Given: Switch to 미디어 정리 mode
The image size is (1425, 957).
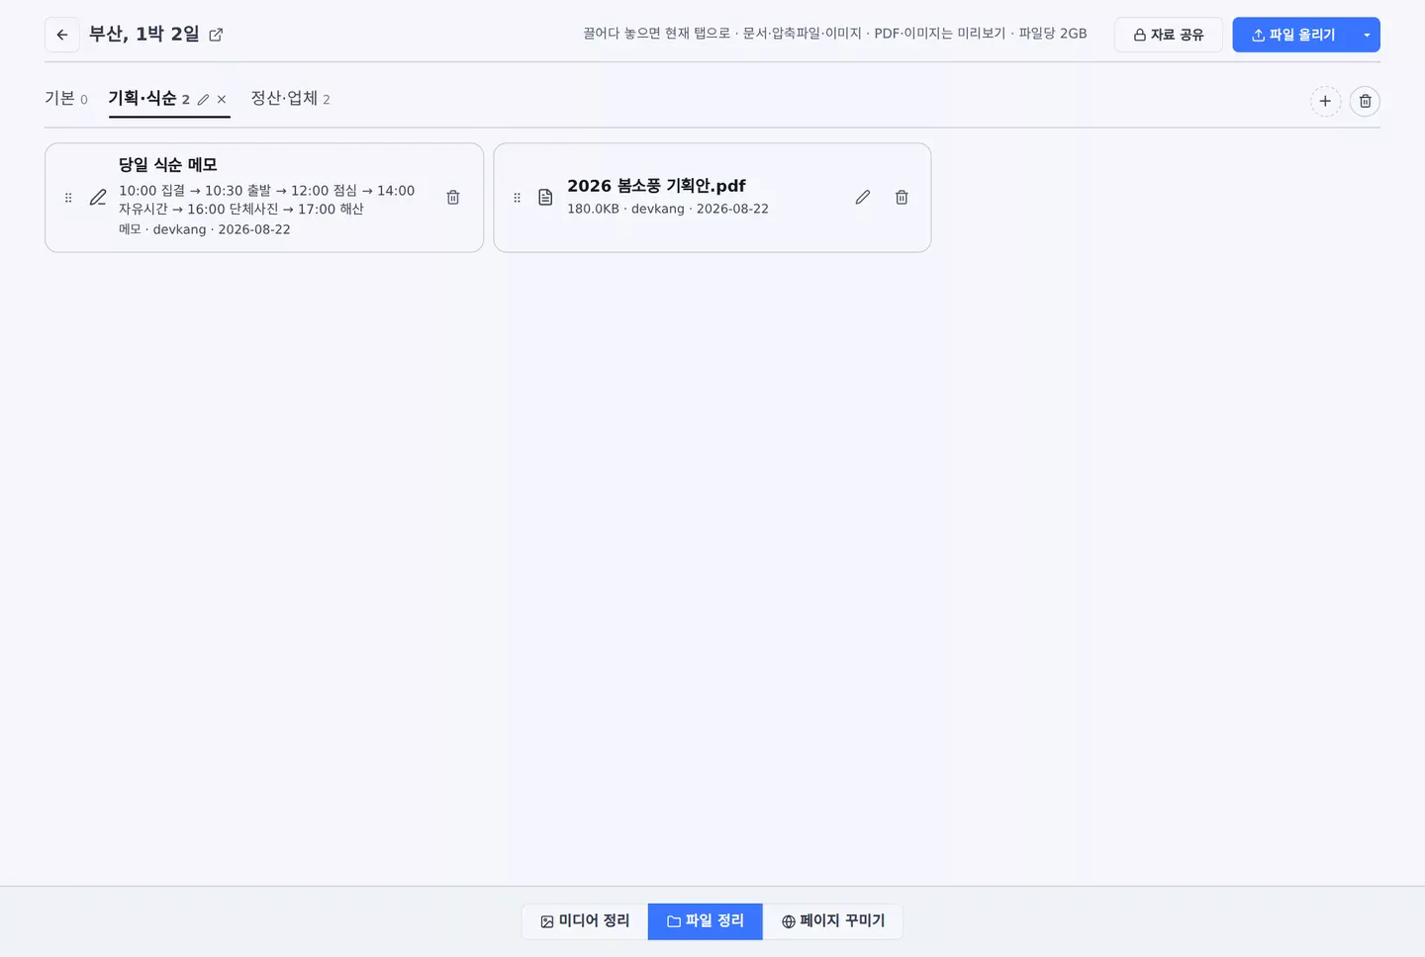Looking at the screenshot, I should [585, 921].
